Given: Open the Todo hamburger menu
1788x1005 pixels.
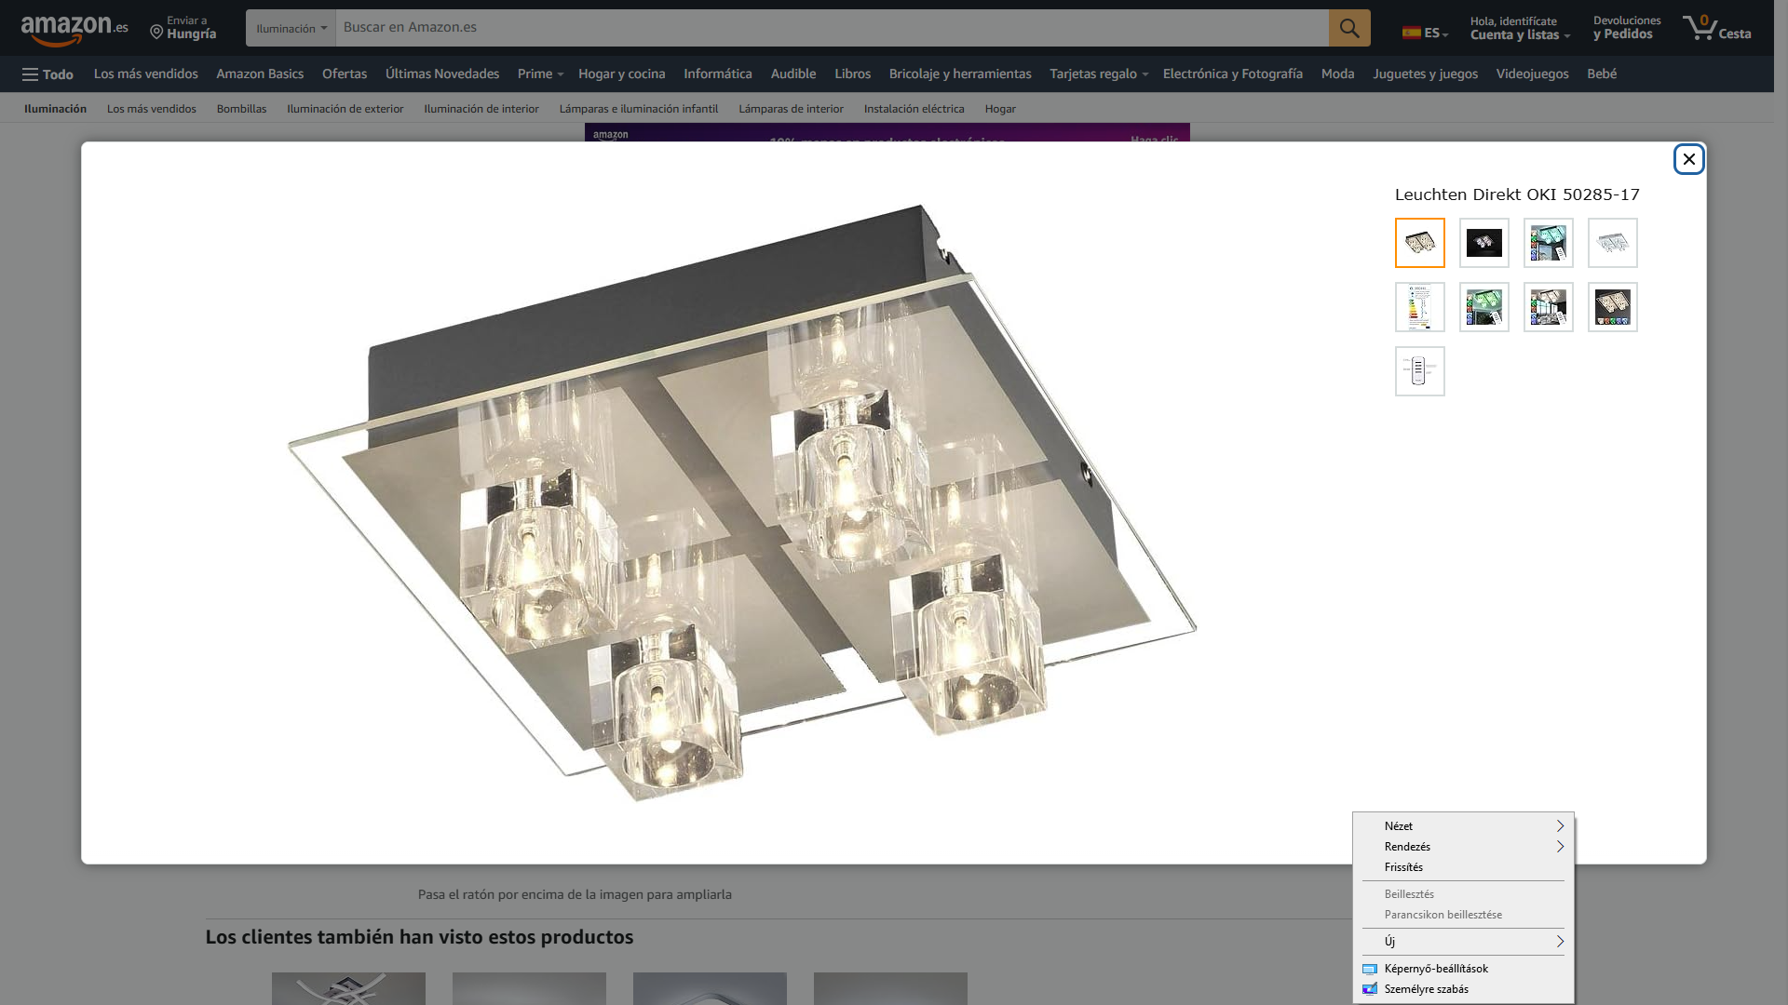Looking at the screenshot, I should point(47,74).
